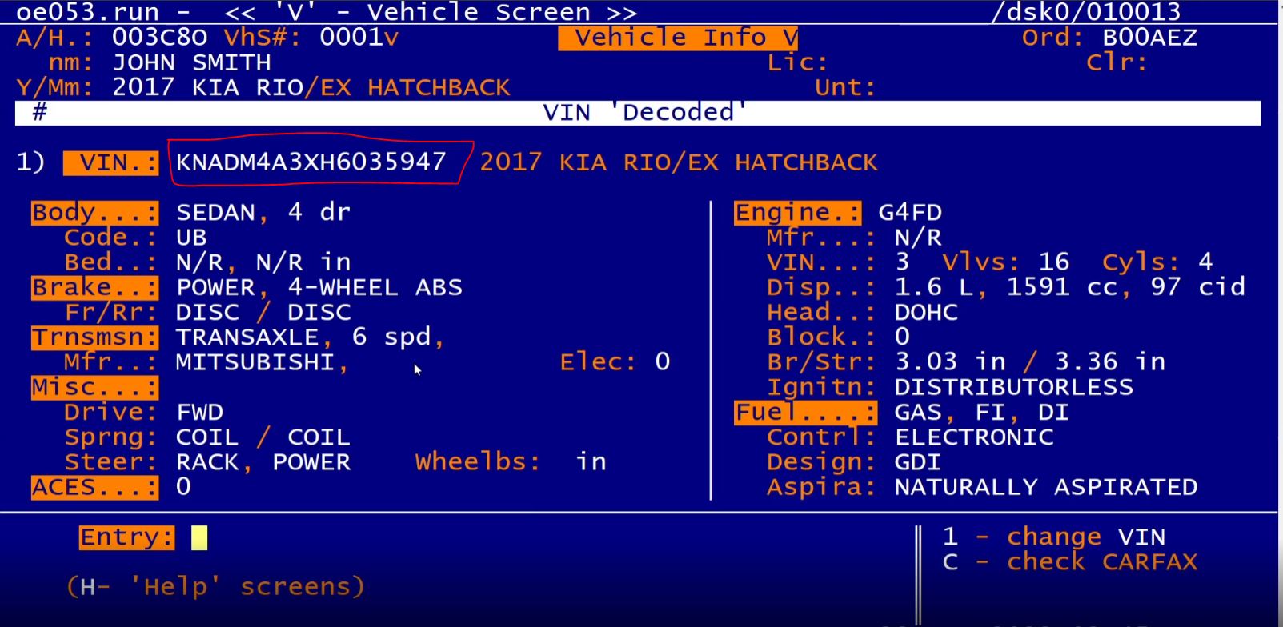Click account number 003C80
Screen dimensions: 1283x627
point(159,38)
